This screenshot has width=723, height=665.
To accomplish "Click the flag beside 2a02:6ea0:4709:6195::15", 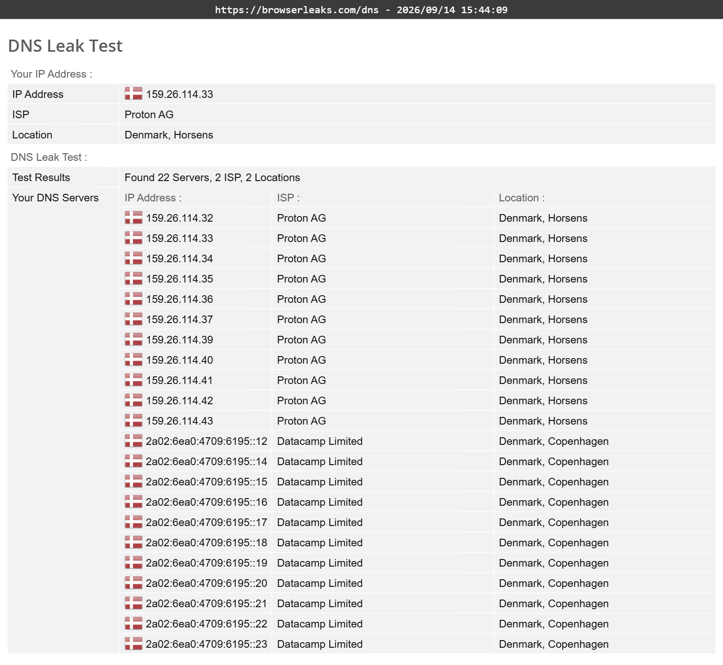I will pyautogui.click(x=133, y=481).
